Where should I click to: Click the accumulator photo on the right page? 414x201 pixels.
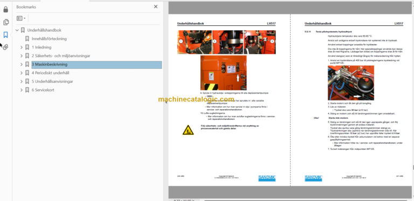pos(351,83)
